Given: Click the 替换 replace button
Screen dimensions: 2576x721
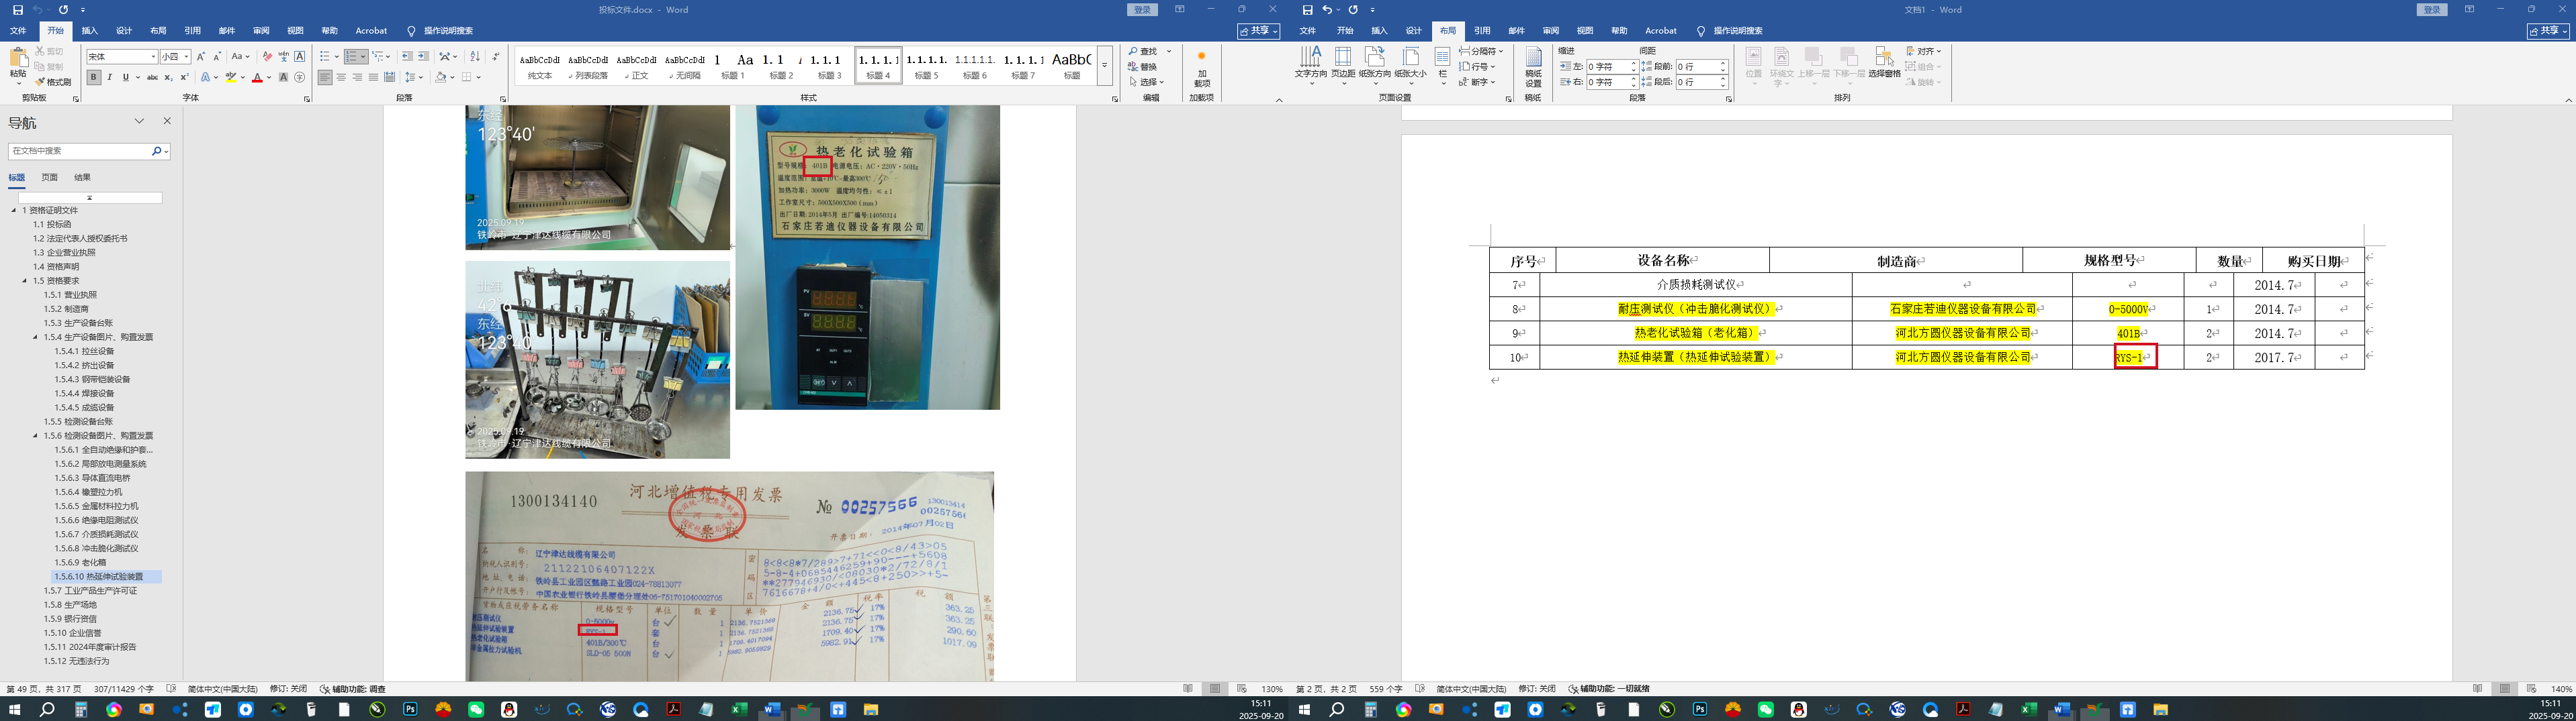Looking at the screenshot, I should [1143, 67].
